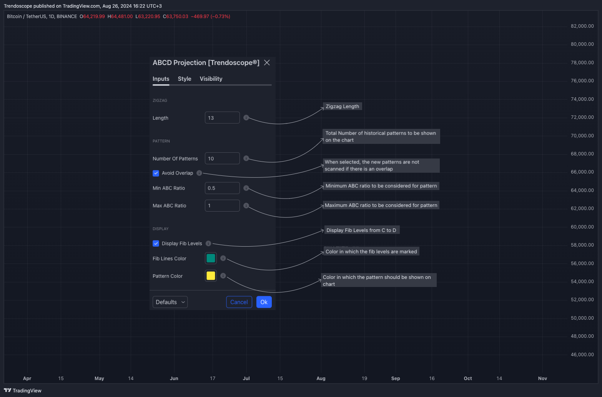Screen dimensions: 602x397
Task: Click the 82,000.00 price axis label
Action: pos(582,26)
